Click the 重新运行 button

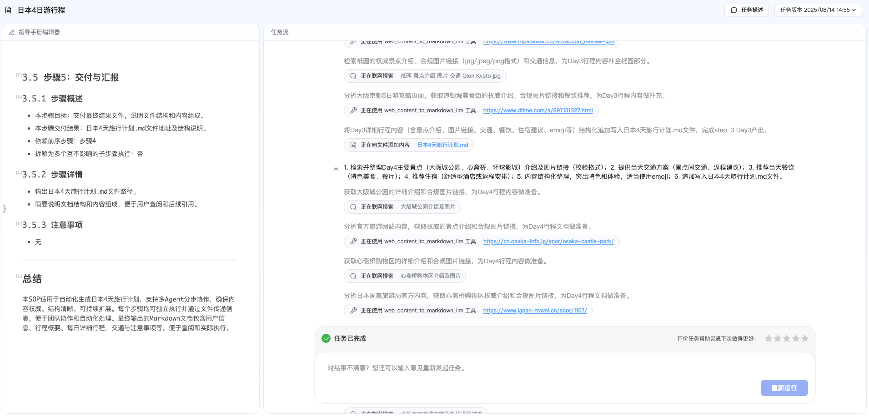[x=784, y=388]
